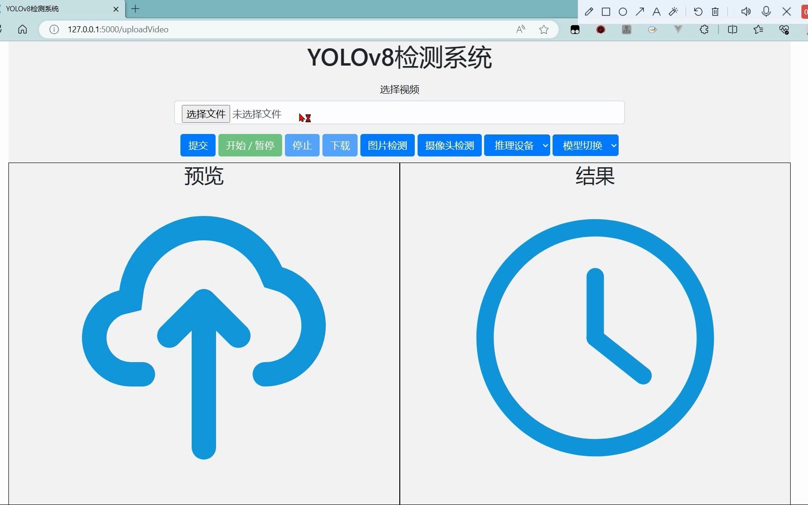Click the 结果 heading

click(x=595, y=176)
